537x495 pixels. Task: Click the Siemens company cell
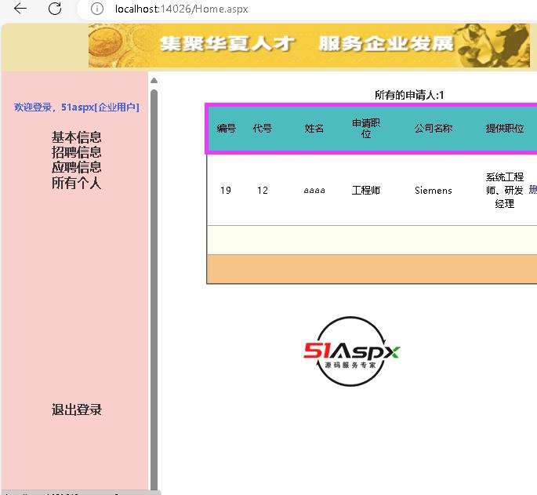[434, 191]
